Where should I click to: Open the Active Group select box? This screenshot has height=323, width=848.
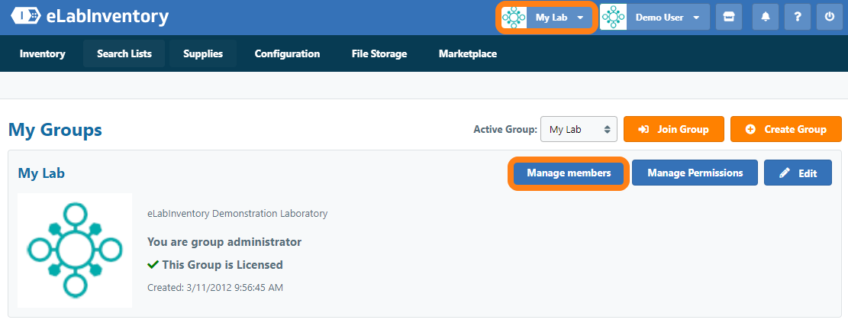click(578, 129)
